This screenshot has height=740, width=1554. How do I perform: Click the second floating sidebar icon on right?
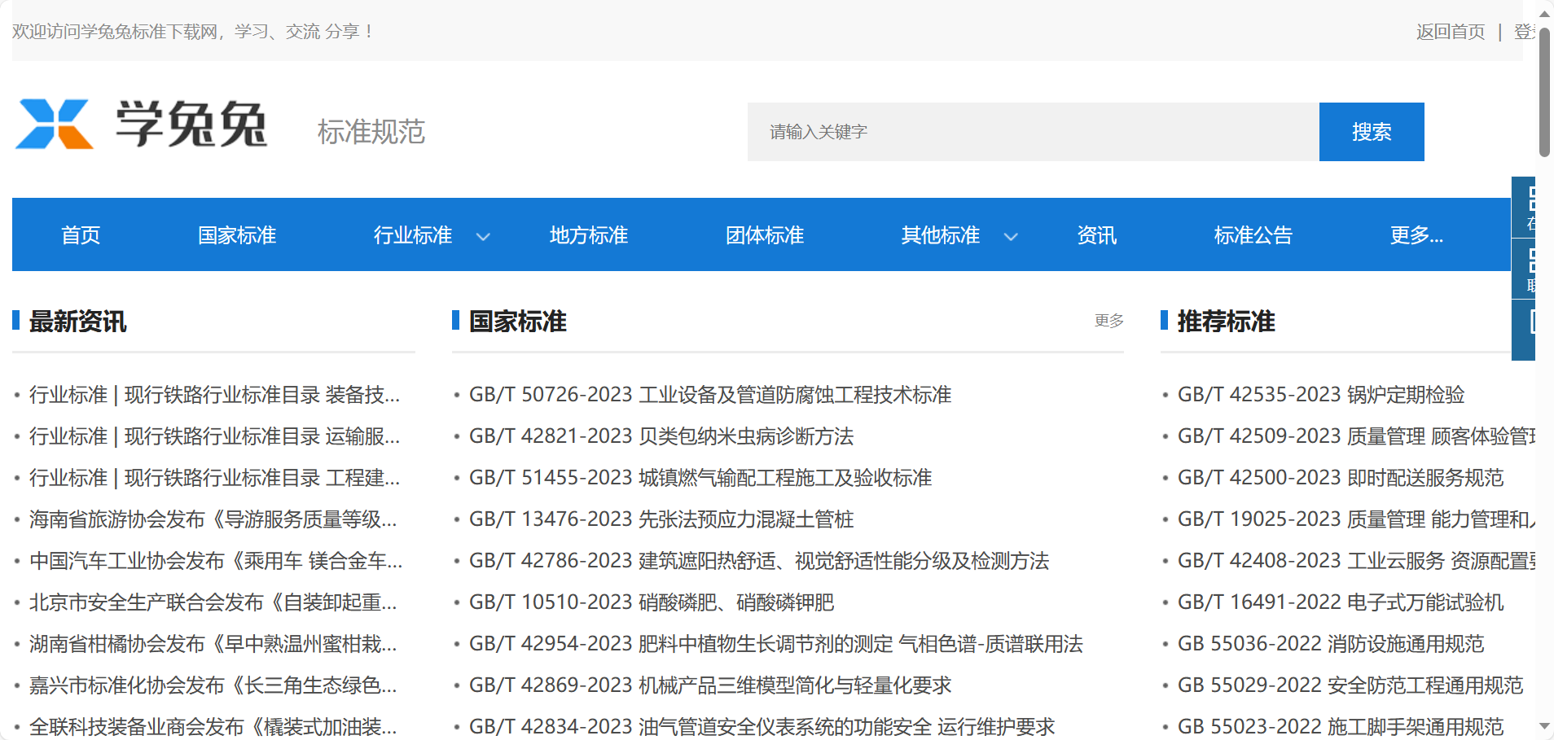1525,269
